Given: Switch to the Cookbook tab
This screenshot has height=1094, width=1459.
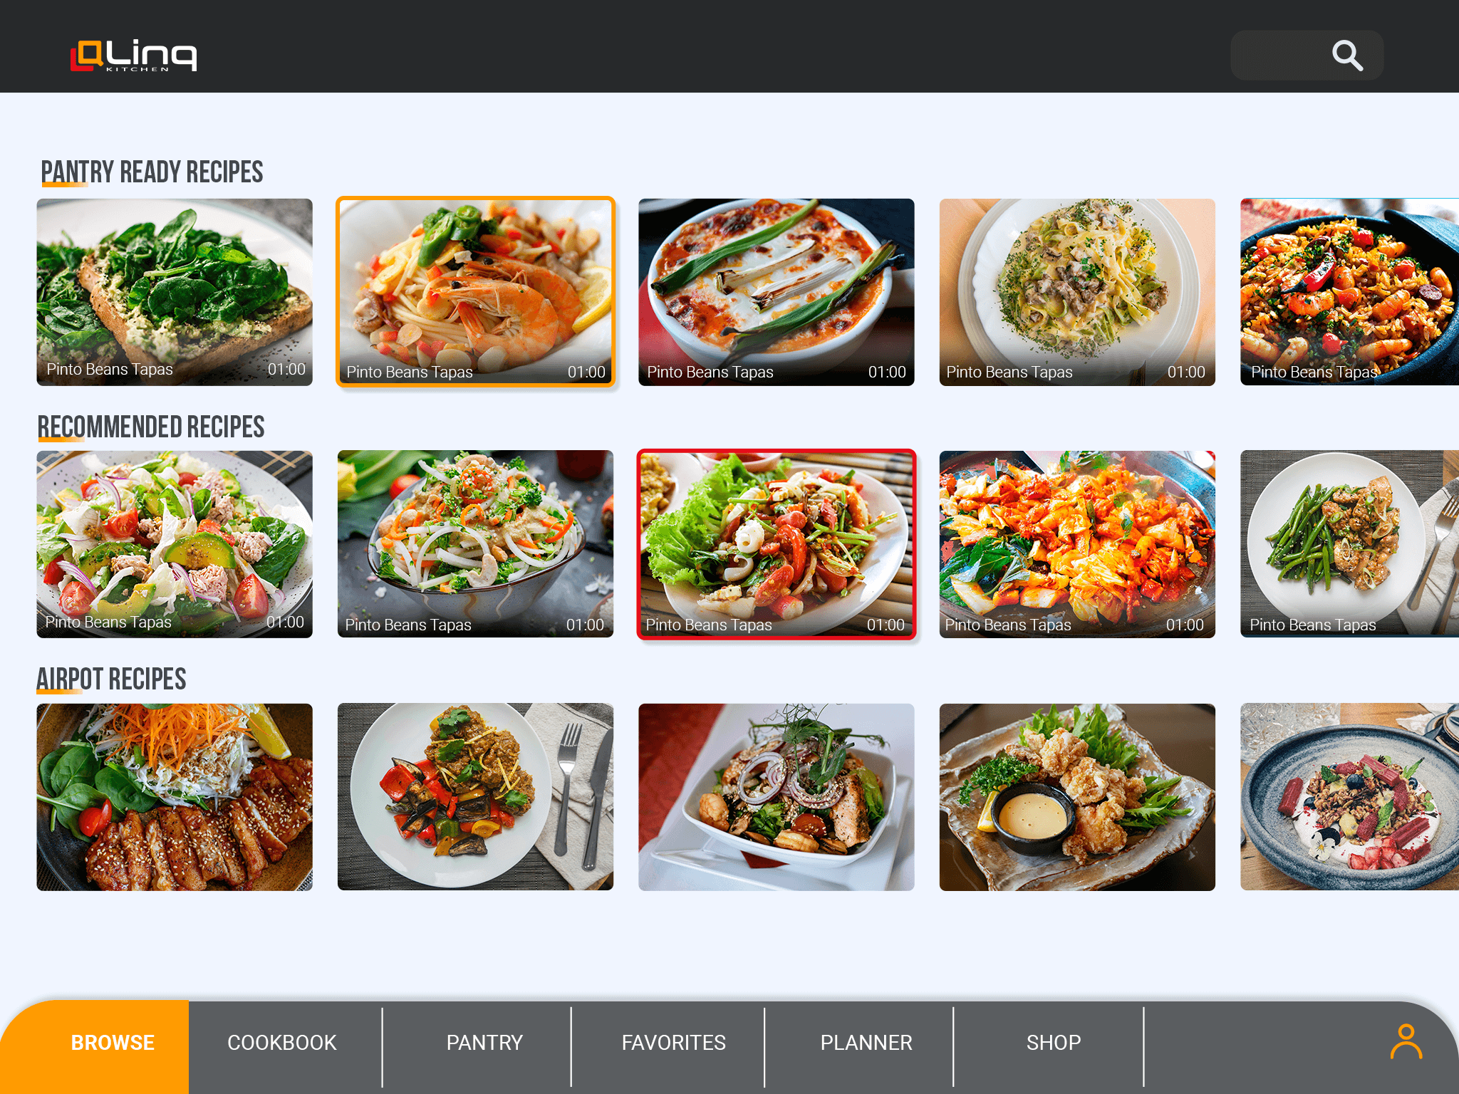Looking at the screenshot, I should click(x=281, y=1043).
